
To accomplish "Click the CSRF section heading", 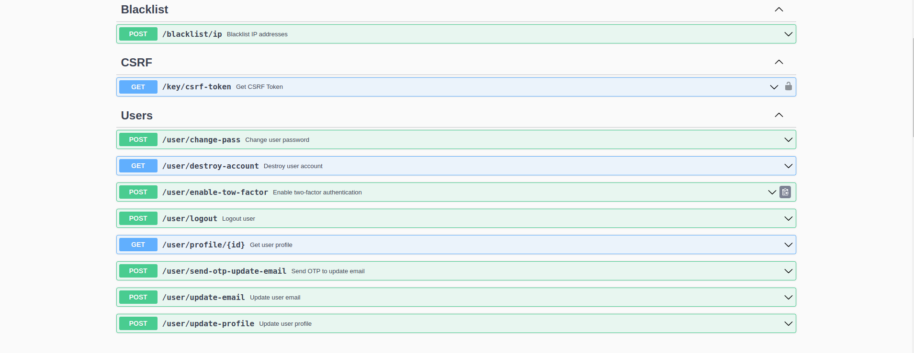I will [136, 63].
